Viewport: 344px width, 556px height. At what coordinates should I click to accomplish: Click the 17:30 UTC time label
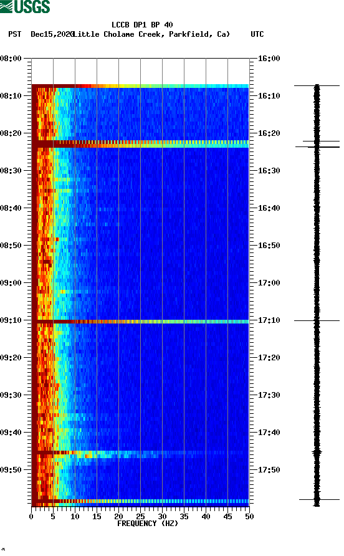(x=269, y=395)
